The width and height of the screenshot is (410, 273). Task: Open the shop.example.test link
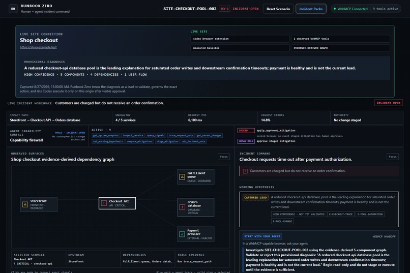pos(38,47)
